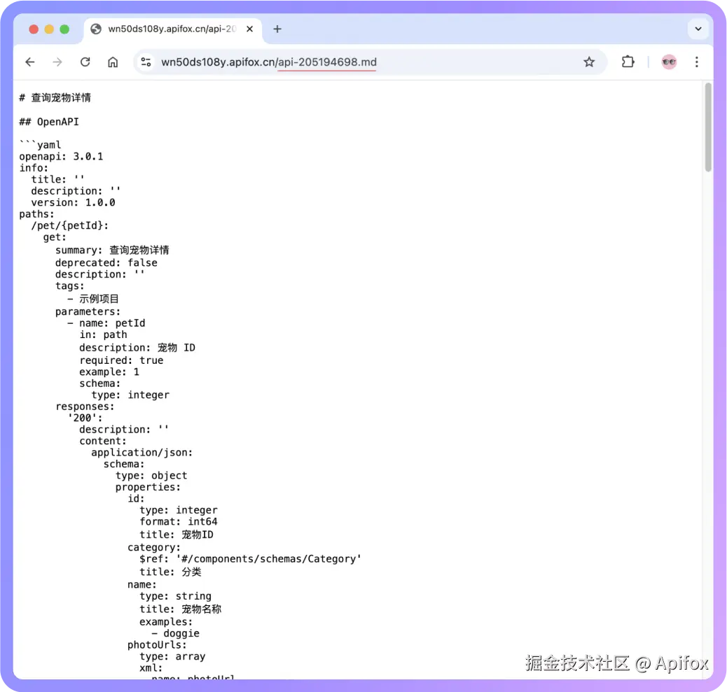Select the wn50ds108y.apifox.cn browser tab

(172, 29)
